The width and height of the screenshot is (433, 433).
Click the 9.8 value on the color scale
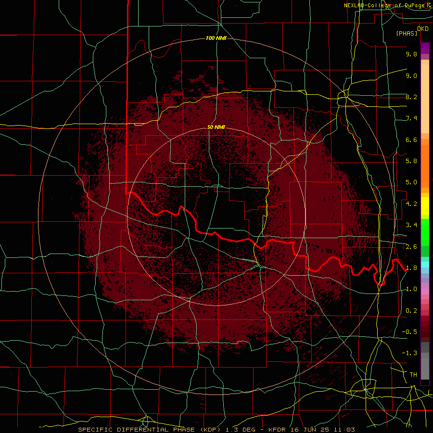coord(411,54)
